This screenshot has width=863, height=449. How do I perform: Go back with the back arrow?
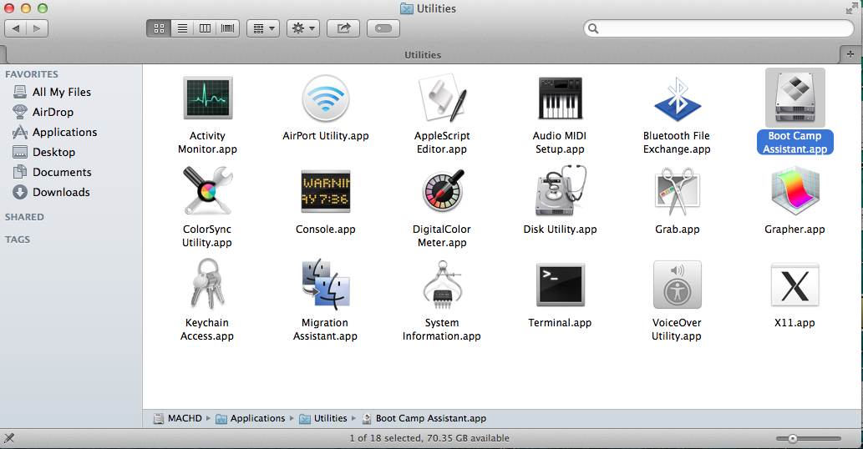(15, 28)
